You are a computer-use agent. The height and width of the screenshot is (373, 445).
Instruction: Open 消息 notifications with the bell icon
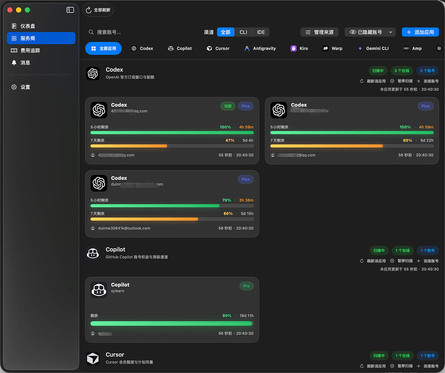point(41,63)
